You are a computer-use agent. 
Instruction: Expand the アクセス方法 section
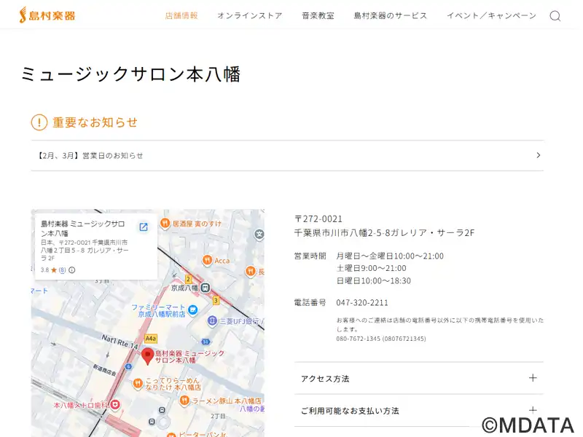coord(418,379)
